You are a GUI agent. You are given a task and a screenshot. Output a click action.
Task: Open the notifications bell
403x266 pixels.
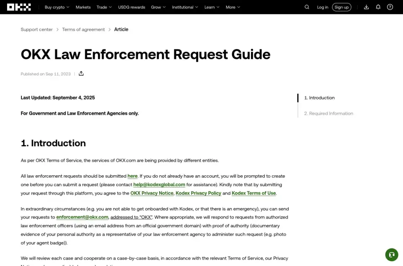(378, 7)
